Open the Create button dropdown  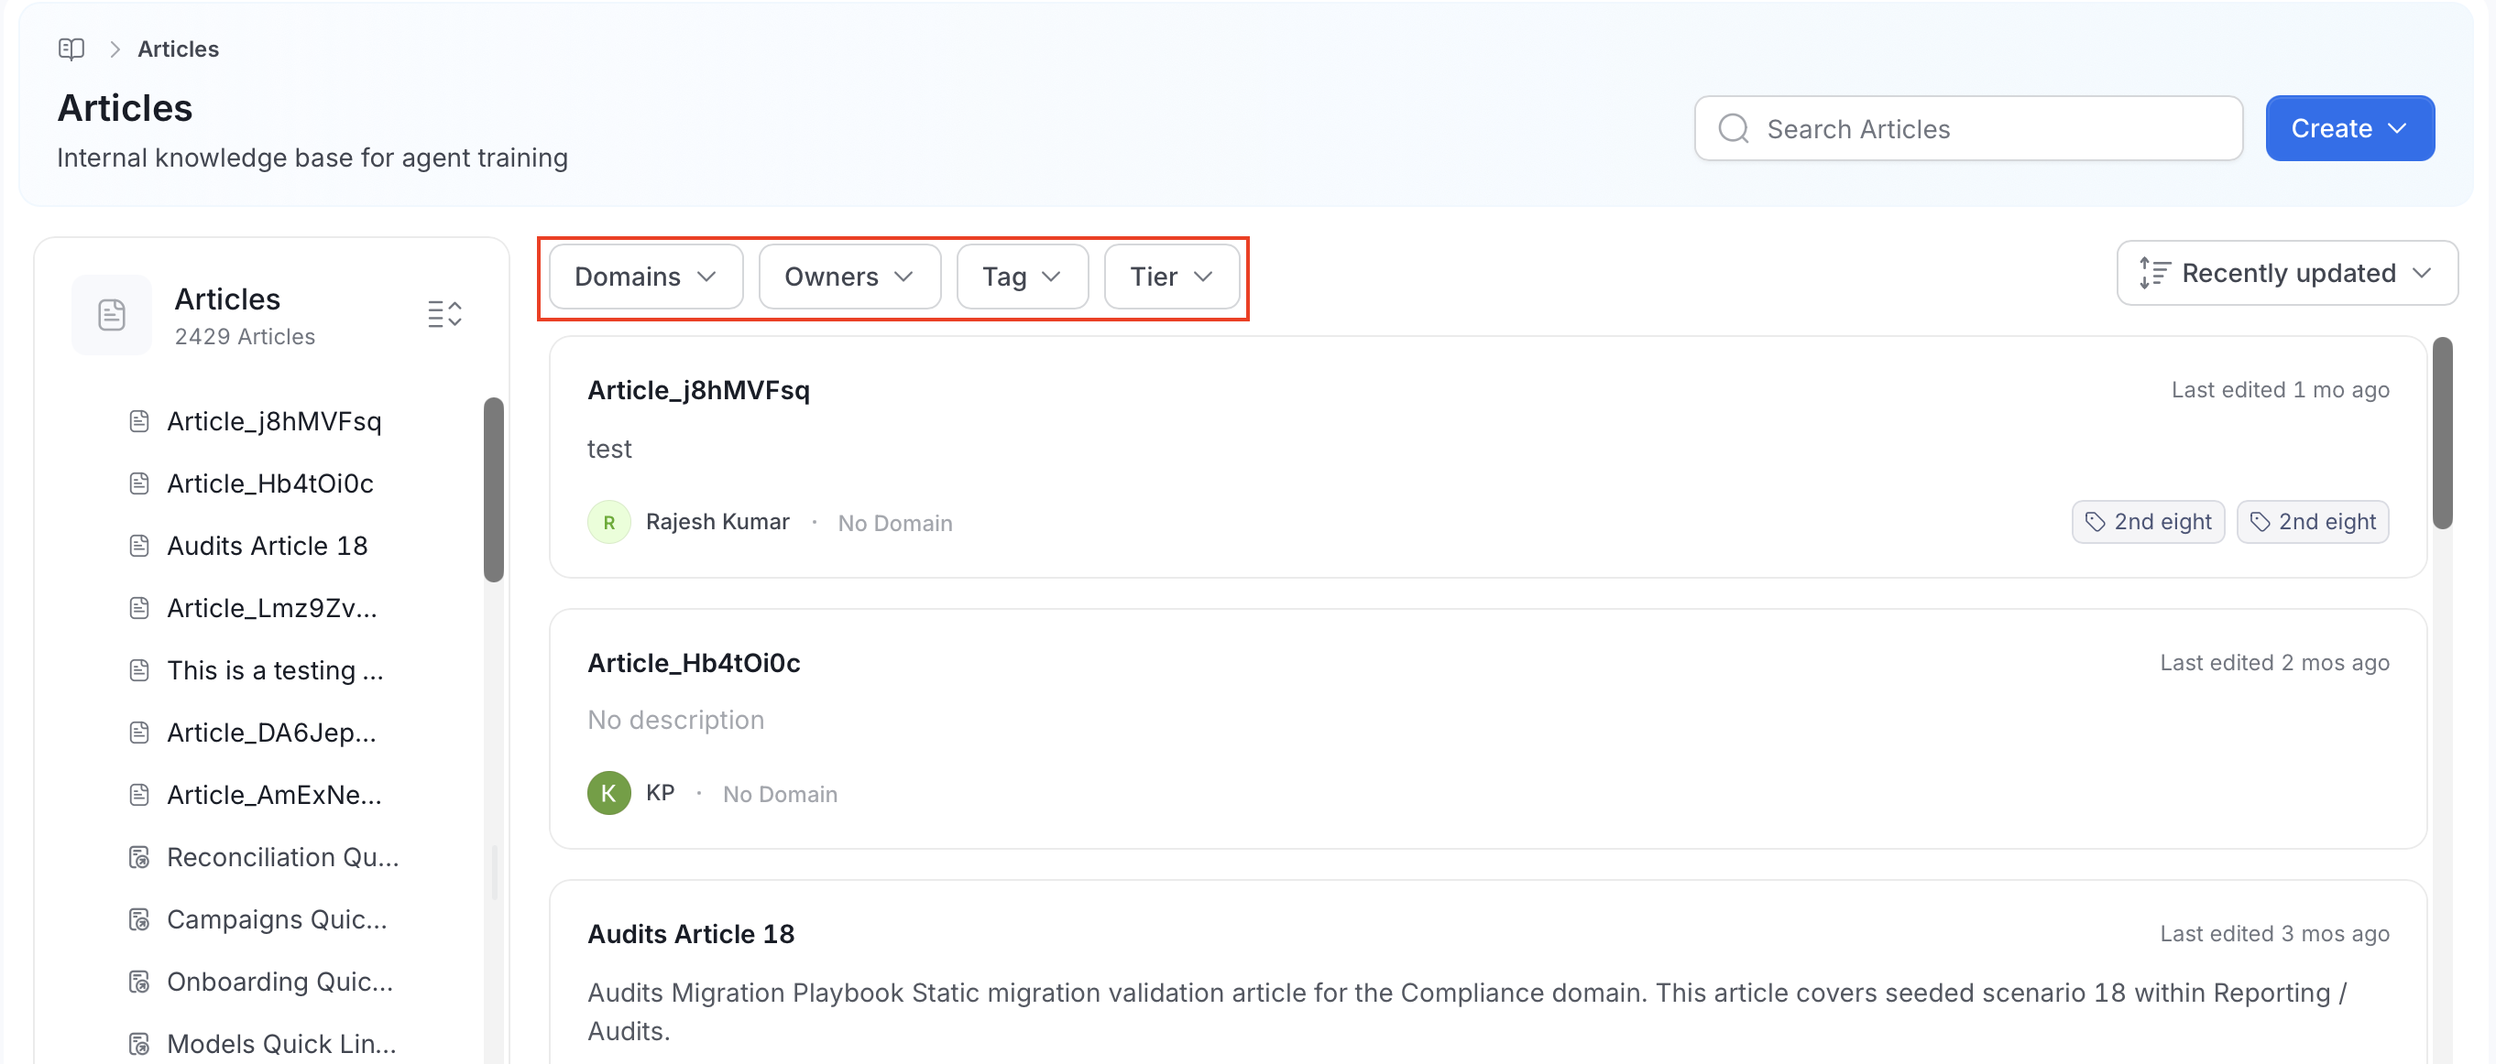point(2349,128)
